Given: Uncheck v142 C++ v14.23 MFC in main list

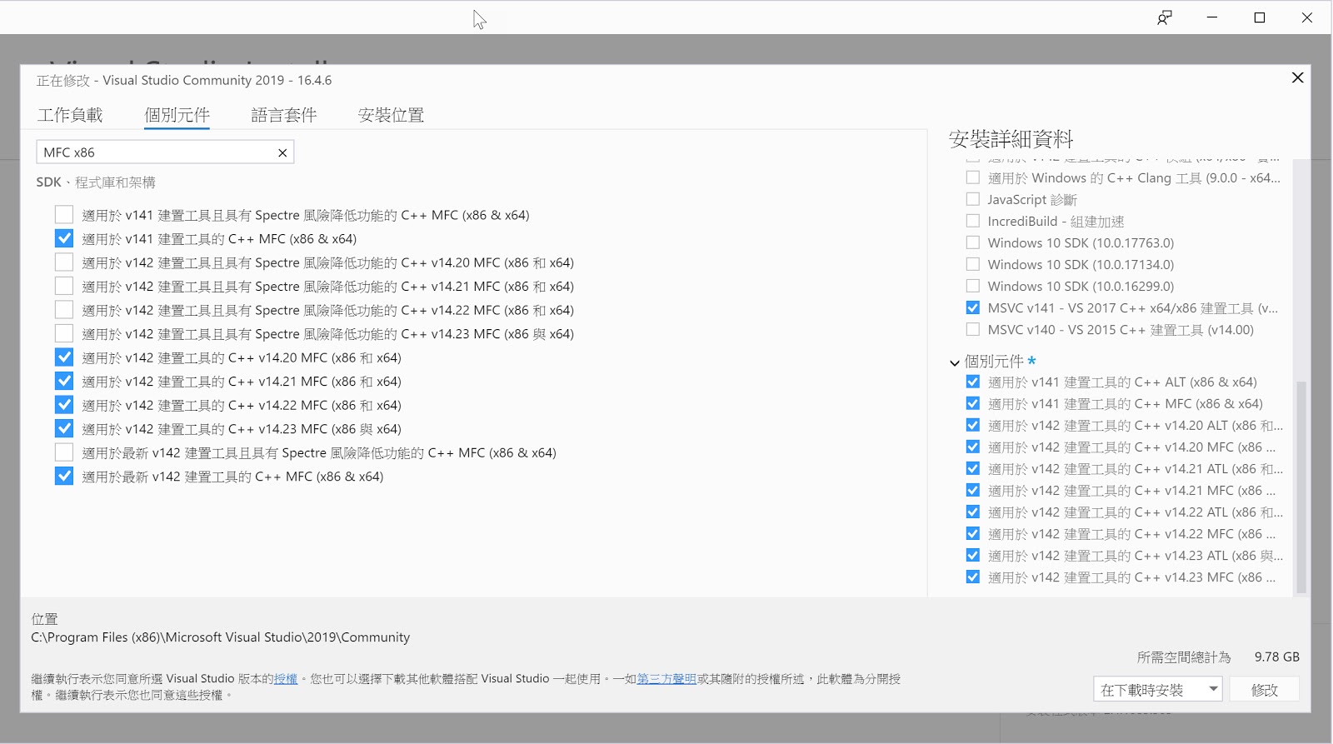Looking at the screenshot, I should point(64,428).
